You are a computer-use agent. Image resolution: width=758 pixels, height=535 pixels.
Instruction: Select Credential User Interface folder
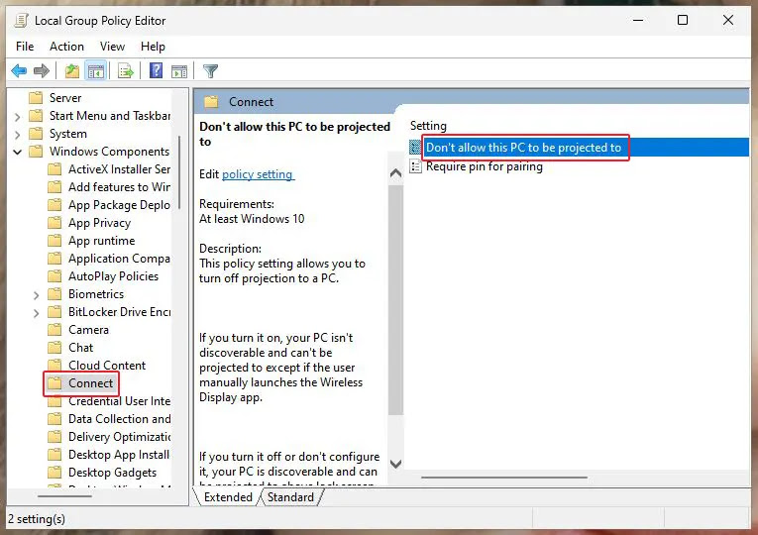(119, 401)
